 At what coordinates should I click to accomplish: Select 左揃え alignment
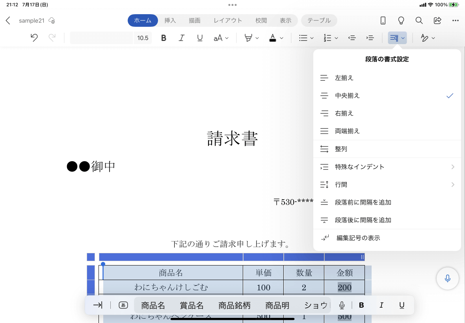(x=387, y=78)
